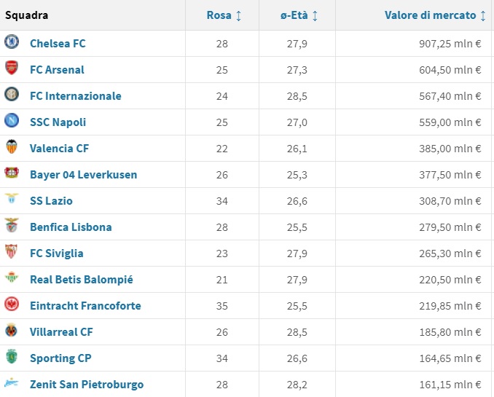Screen dimensions: 494x397
Task: Click the Squadra column header
Action: [27, 15]
